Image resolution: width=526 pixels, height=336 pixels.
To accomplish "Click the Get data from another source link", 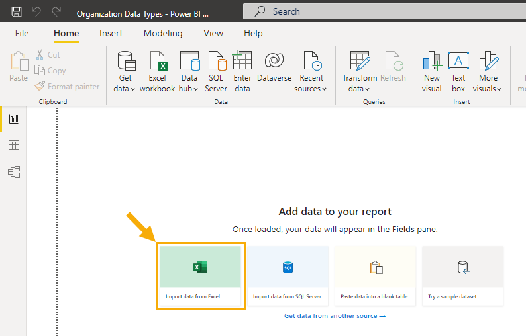I will click(335, 316).
